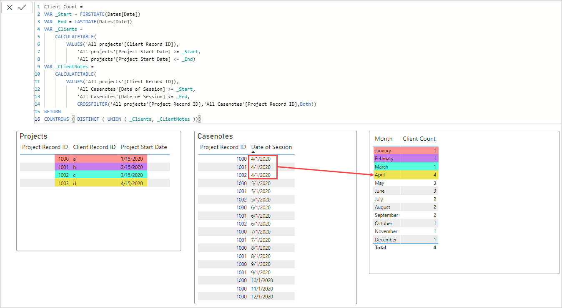Select the September row in the Month table
Image resolution: width=562 pixels, height=308 pixels.
pos(405,215)
